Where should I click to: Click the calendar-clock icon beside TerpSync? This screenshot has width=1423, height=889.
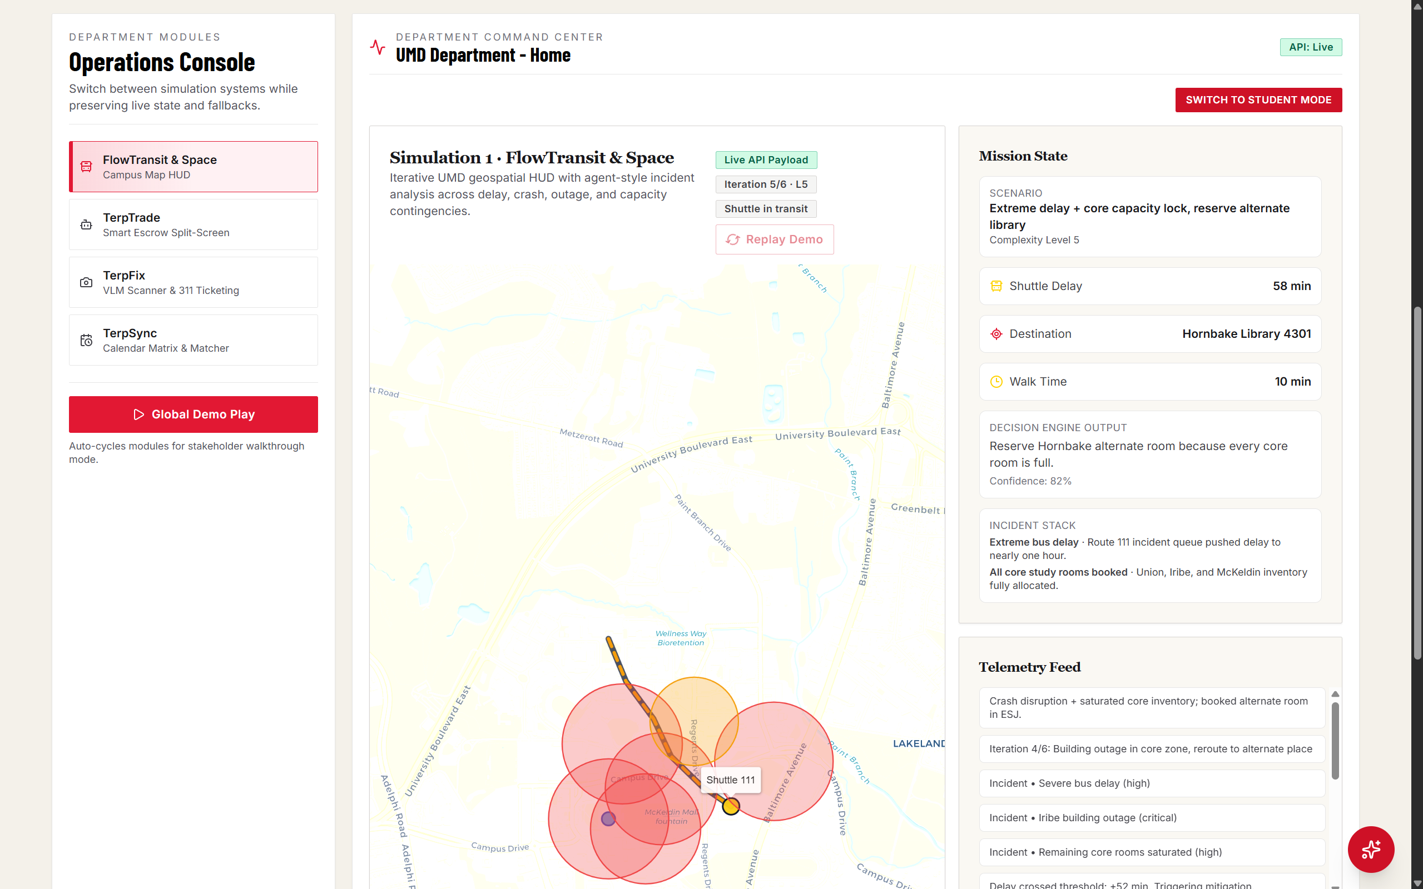(86, 341)
